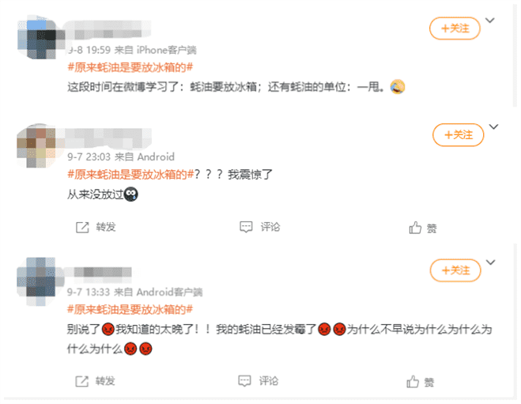Click 9-7 13:33 timestamp on third post

pyautogui.click(x=89, y=292)
